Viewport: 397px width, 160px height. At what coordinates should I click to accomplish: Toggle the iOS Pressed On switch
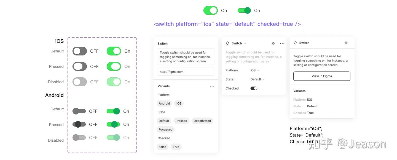[x=114, y=66]
